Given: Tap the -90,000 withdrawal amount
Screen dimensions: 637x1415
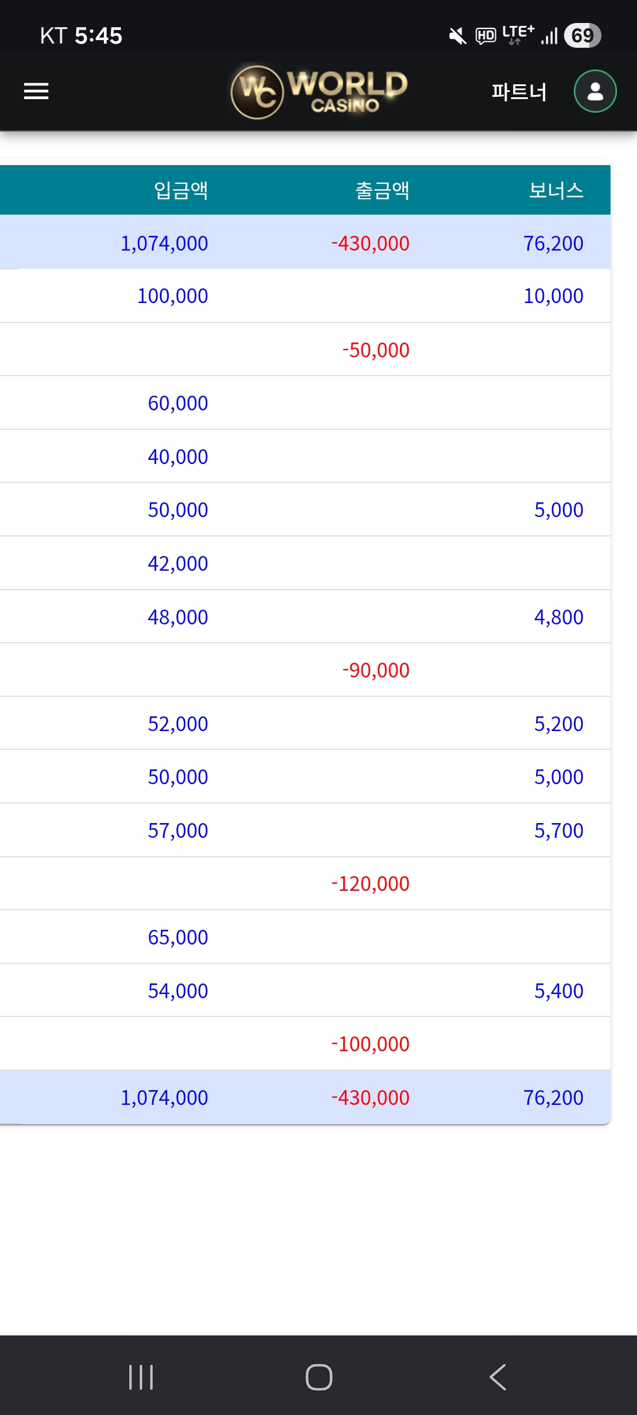Looking at the screenshot, I should pos(376,670).
